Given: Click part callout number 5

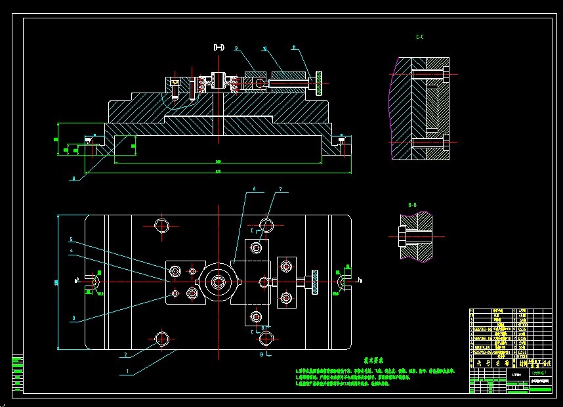Looking at the screenshot, I should 71,239.
